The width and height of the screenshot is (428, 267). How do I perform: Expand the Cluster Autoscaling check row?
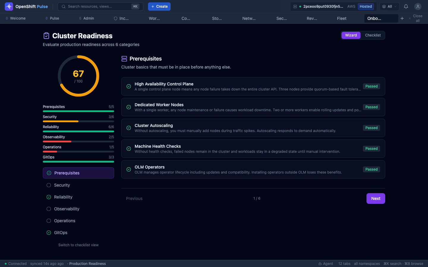click(x=253, y=128)
